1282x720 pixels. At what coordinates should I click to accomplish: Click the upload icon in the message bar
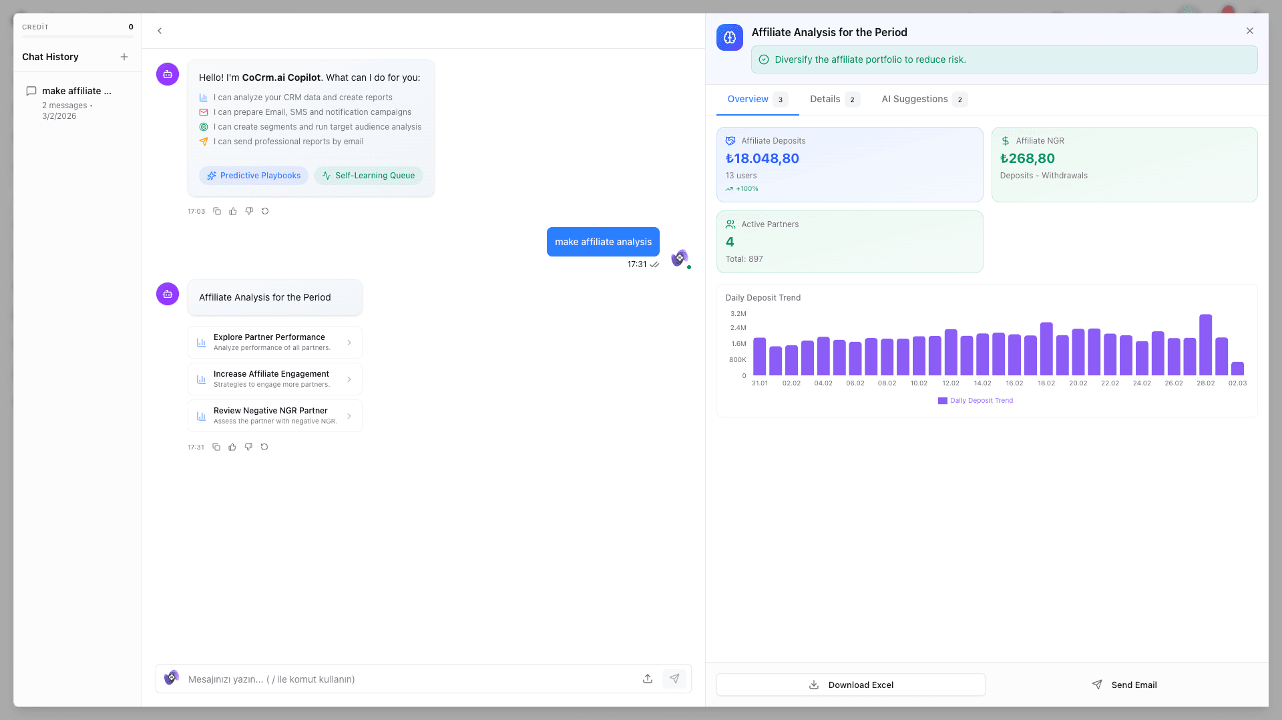click(647, 679)
